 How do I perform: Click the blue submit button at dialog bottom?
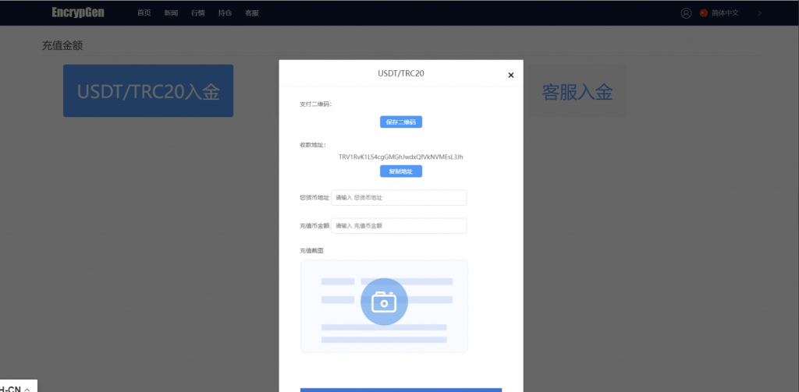401,389
